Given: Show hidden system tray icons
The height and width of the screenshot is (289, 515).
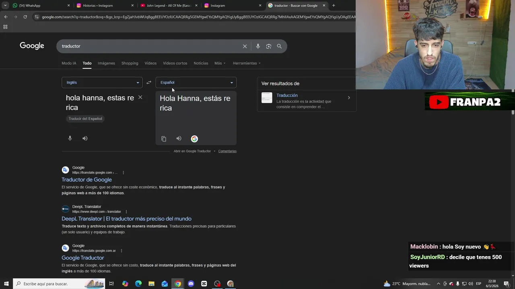Looking at the screenshot, I should click(439, 284).
